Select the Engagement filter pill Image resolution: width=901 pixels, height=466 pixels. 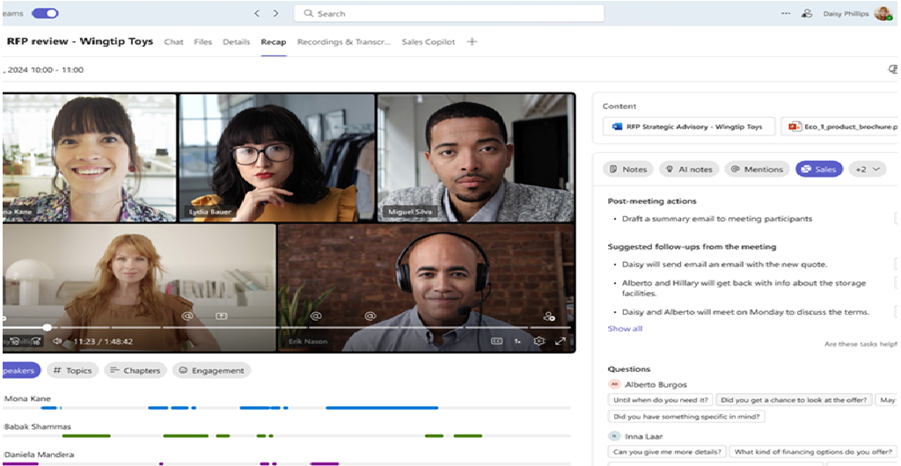coord(211,370)
